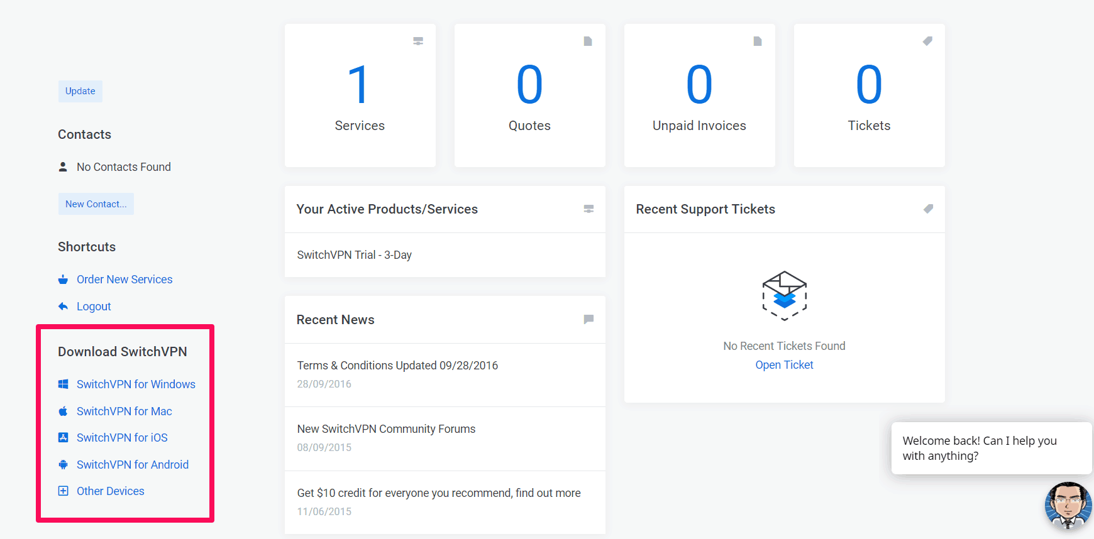This screenshot has width=1094, height=539.
Task: Click the empty envelope box illustration
Action: pyautogui.click(x=784, y=296)
